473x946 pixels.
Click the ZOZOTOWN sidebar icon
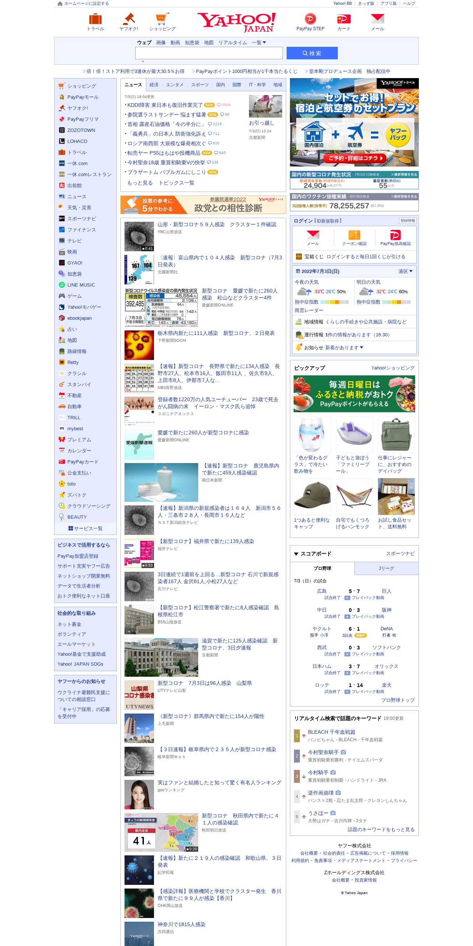click(62, 130)
